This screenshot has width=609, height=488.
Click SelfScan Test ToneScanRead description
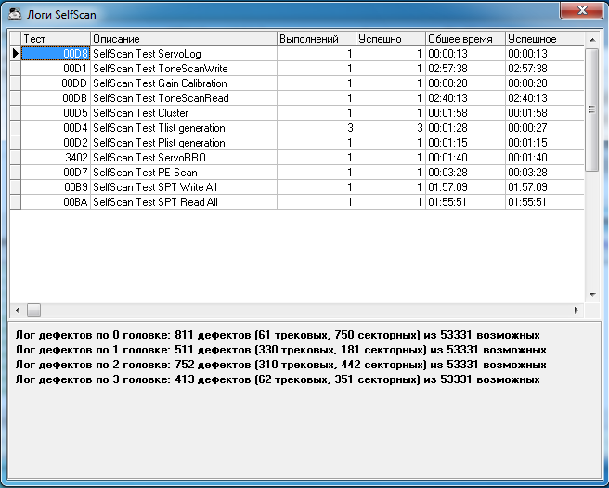[x=184, y=98]
